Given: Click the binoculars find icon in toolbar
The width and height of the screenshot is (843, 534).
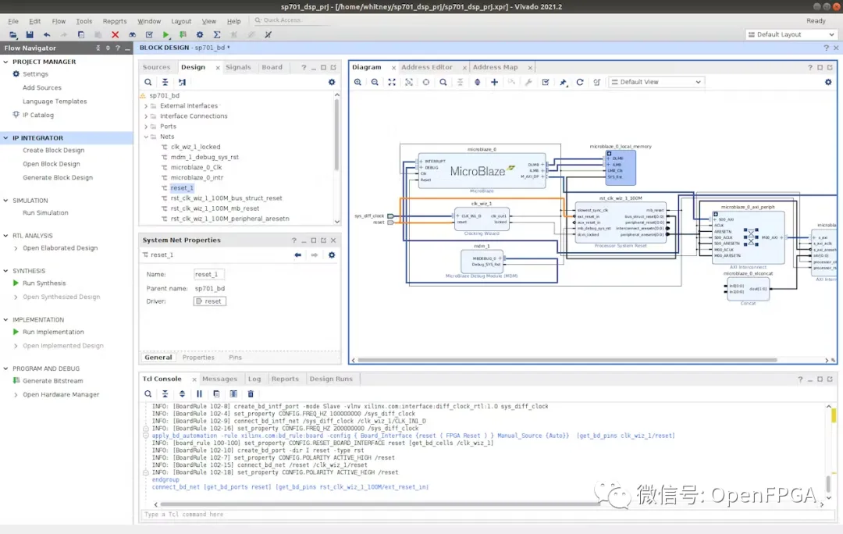Looking at the screenshot, I should click(x=132, y=34).
